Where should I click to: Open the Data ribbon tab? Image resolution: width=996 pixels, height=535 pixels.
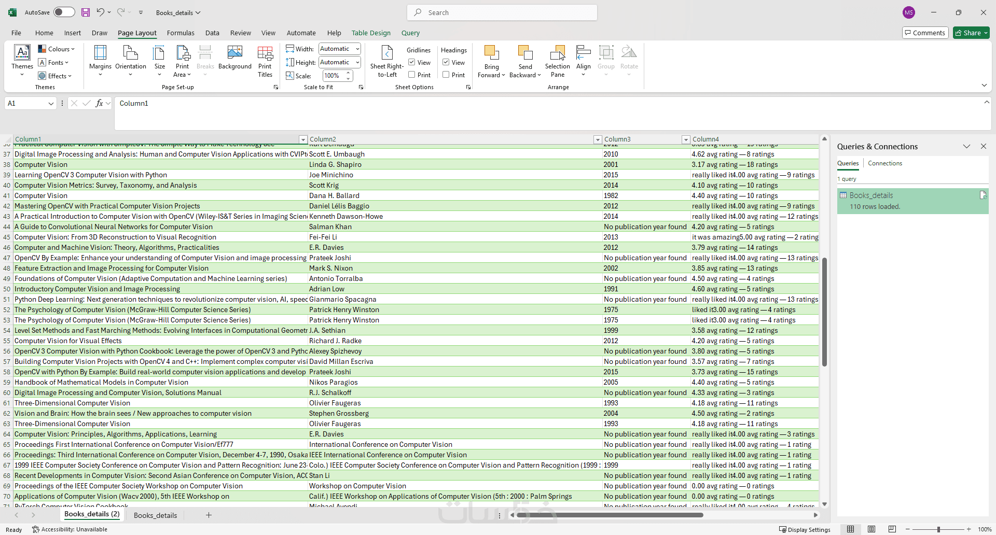[x=212, y=33]
